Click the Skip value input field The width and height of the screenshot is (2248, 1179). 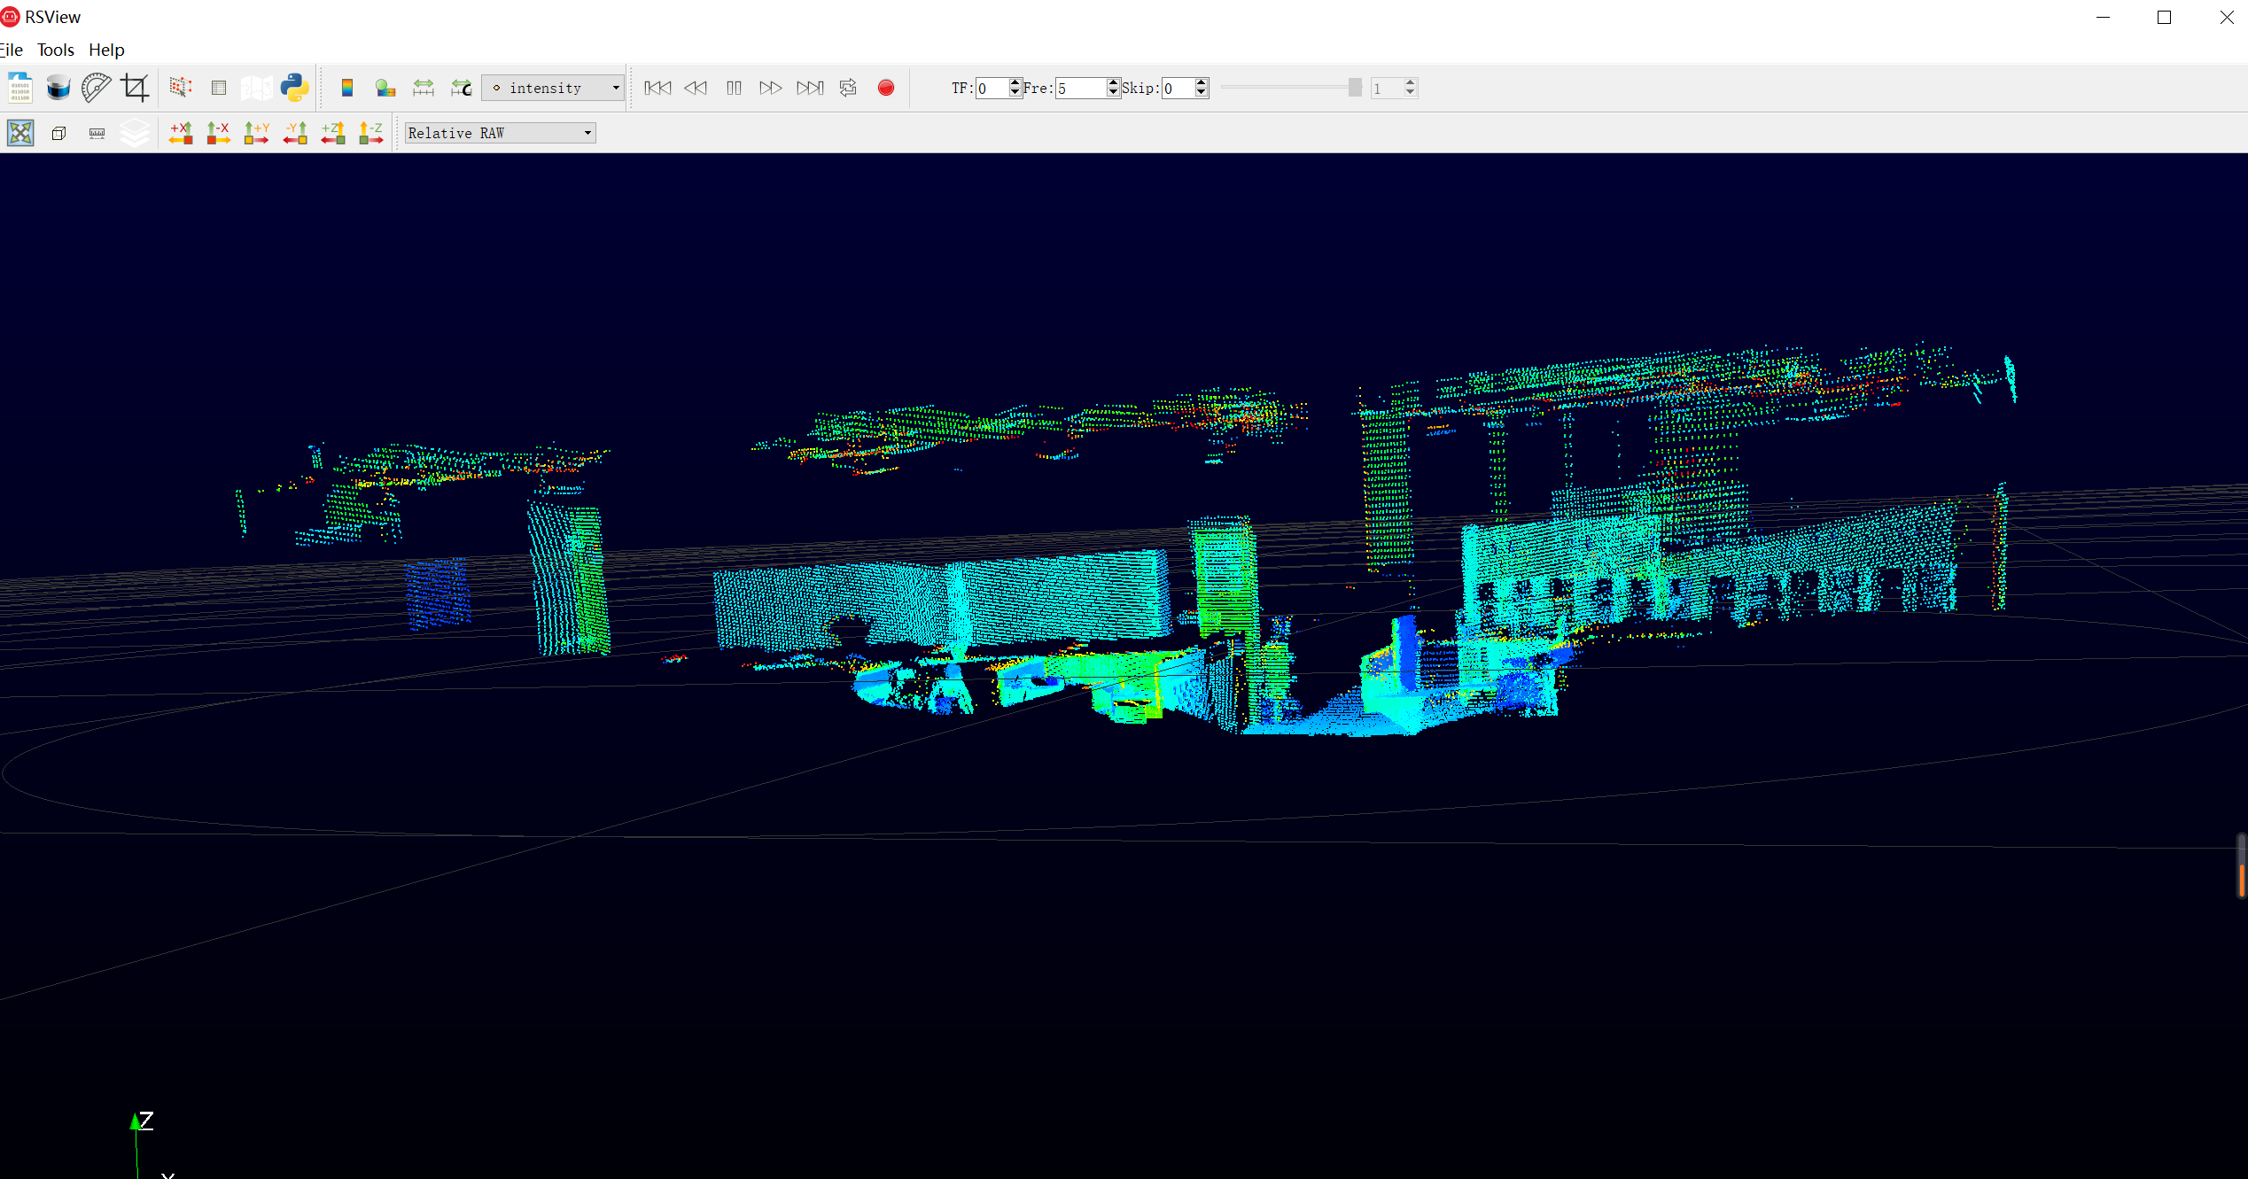(x=1178, y=88)
